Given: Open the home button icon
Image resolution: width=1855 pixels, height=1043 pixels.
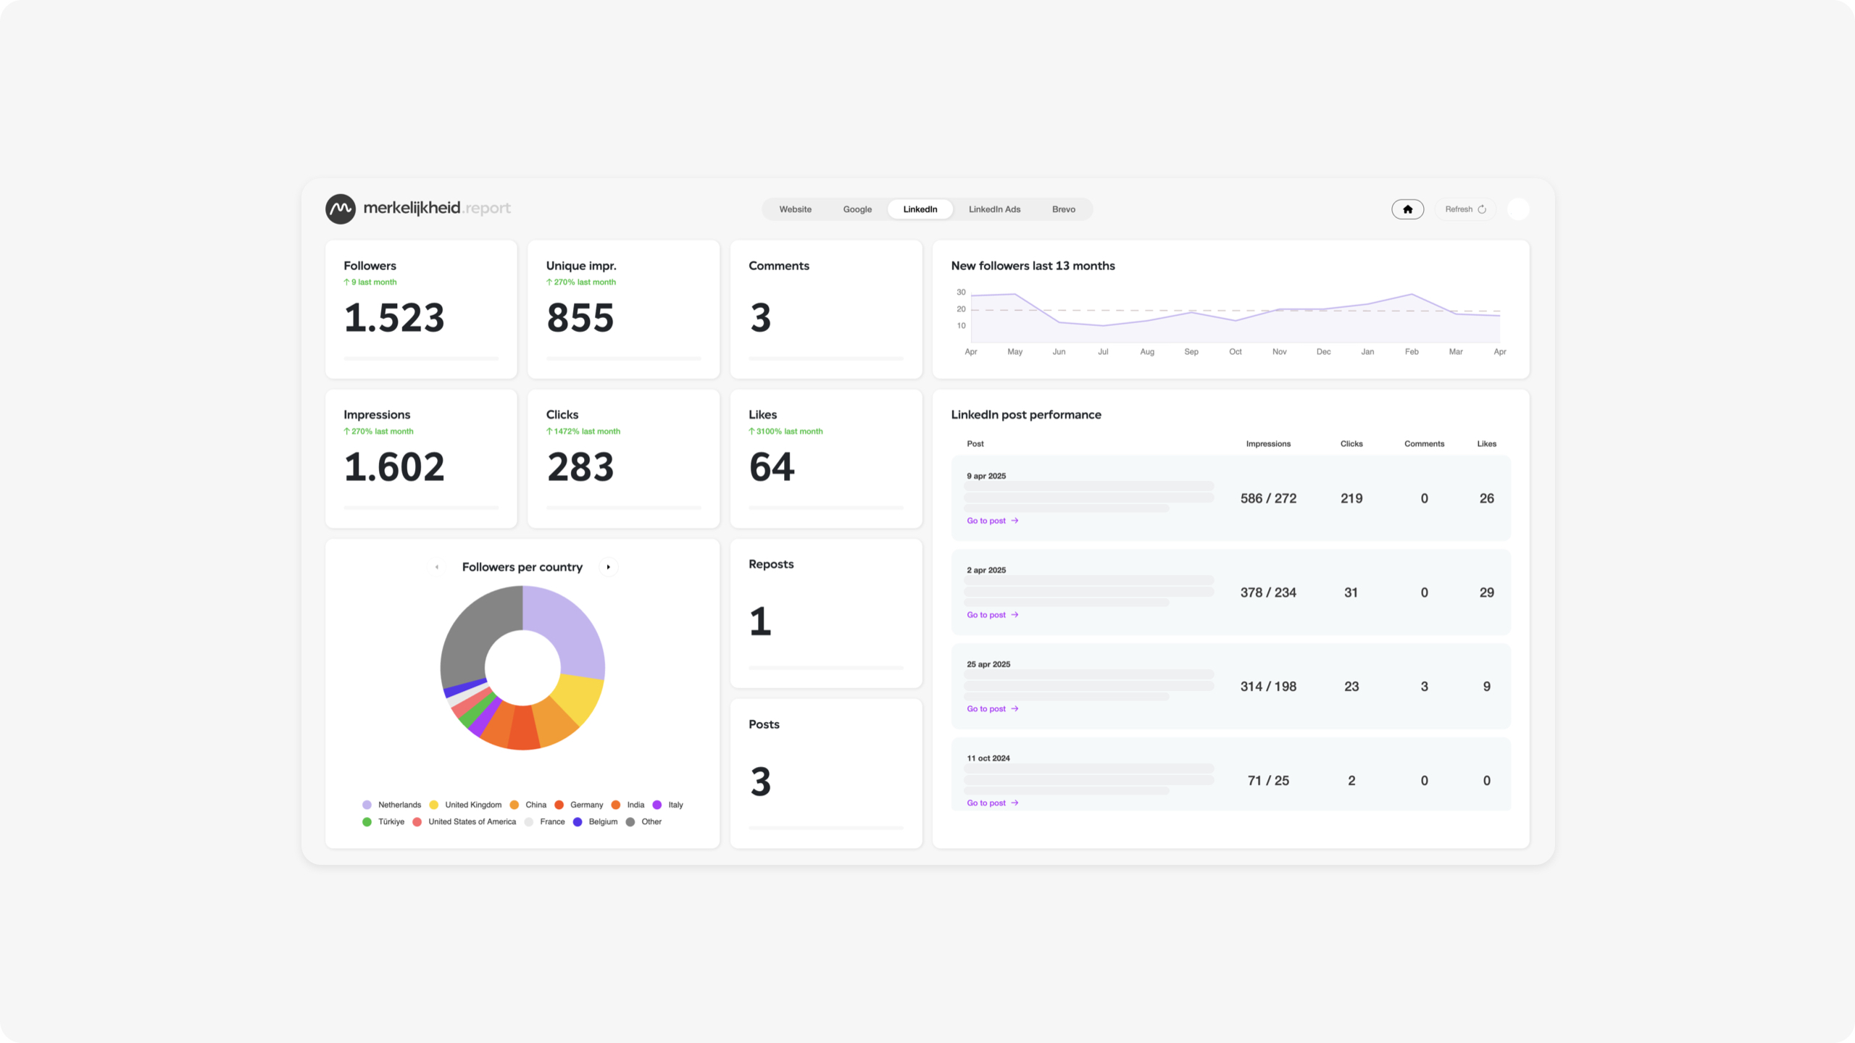Looking at the screenshot, I should click(x=1407, y=209).
